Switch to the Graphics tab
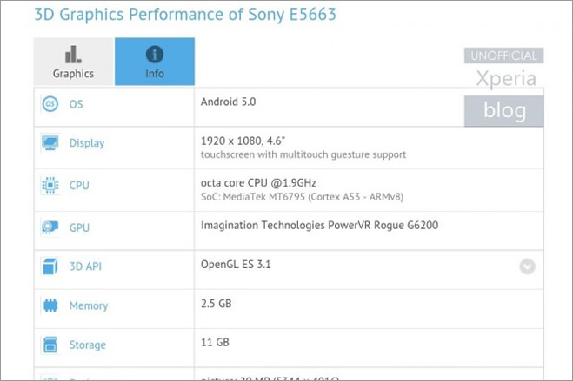The width and height of the screenshot is (573, 381). (74, 62)
